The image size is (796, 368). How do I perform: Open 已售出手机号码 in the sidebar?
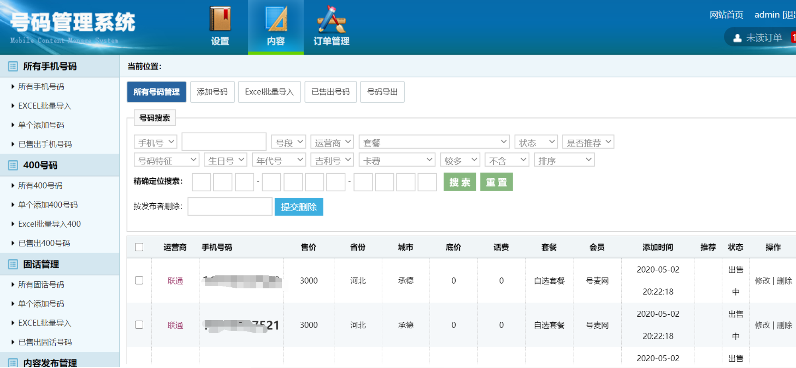pos(45,144)
